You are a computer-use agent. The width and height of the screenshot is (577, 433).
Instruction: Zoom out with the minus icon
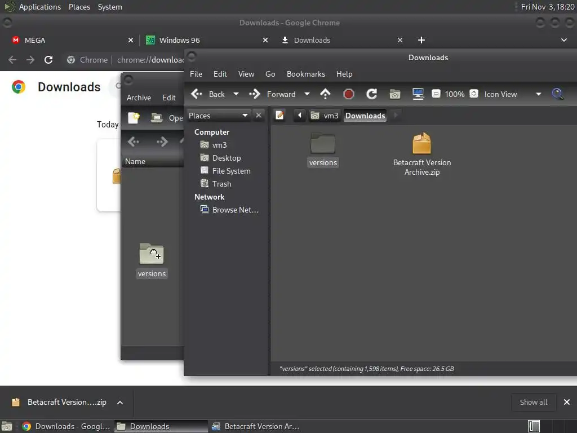coord(436,94)
